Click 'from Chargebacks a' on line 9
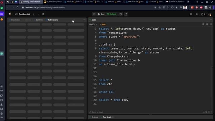This screenshot has width=215, height=121. click(114, 56)
